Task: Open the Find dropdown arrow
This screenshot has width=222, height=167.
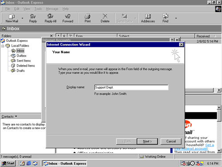Action: click(x=176, y=18)
